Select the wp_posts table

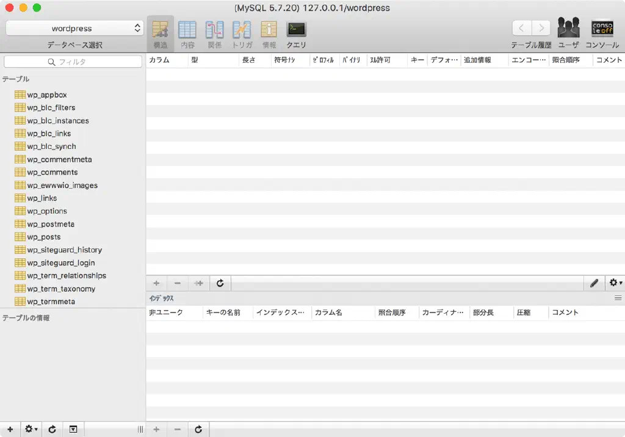[43, 237]
